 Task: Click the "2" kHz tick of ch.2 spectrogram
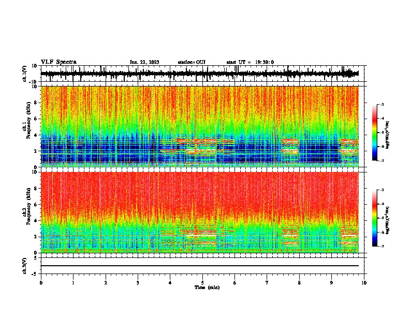[36, 237]
